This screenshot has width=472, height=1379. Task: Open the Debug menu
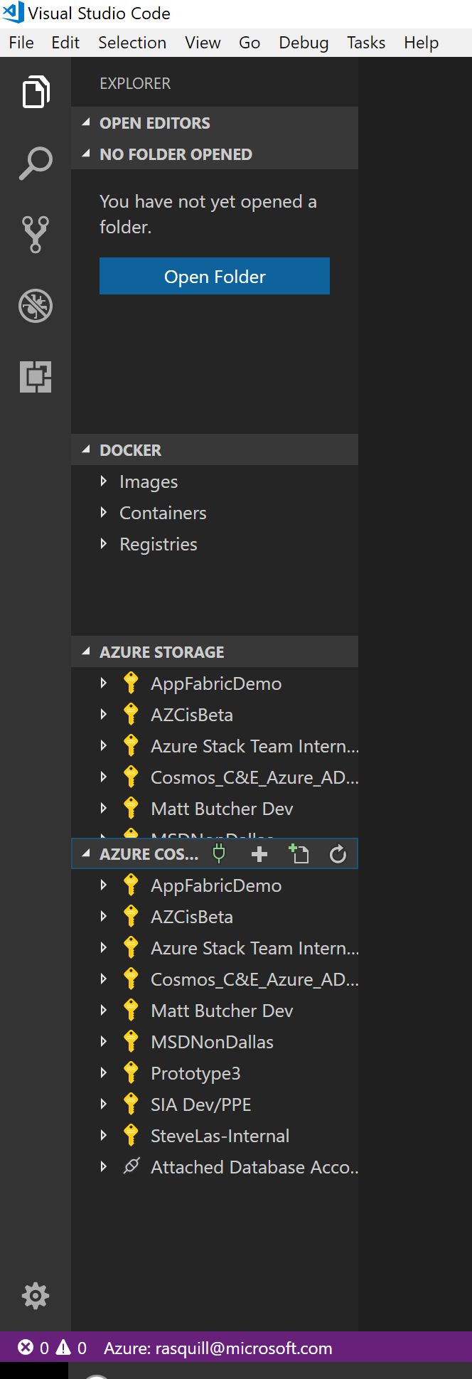pyautogui.click(x=304, y=43)
